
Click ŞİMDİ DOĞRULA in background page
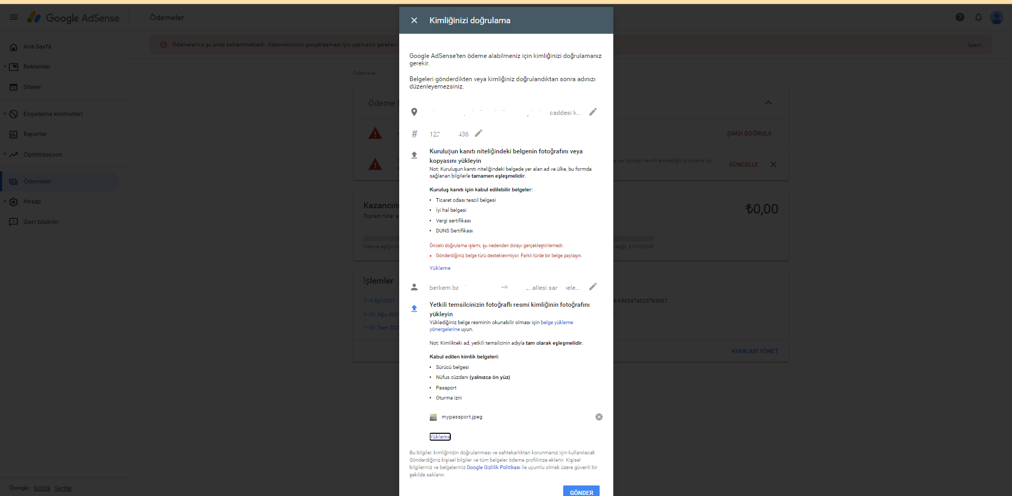click(x=749, y=134)
